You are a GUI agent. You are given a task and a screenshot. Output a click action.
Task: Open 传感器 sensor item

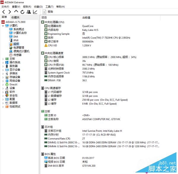pos(15,55)
